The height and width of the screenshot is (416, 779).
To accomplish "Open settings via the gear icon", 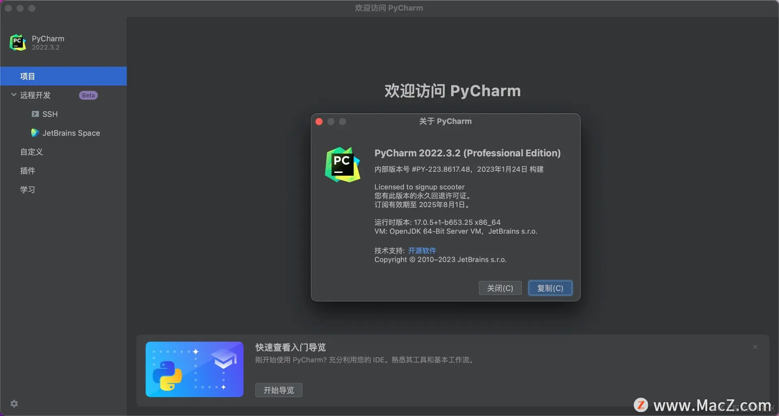I will [14, 404].
